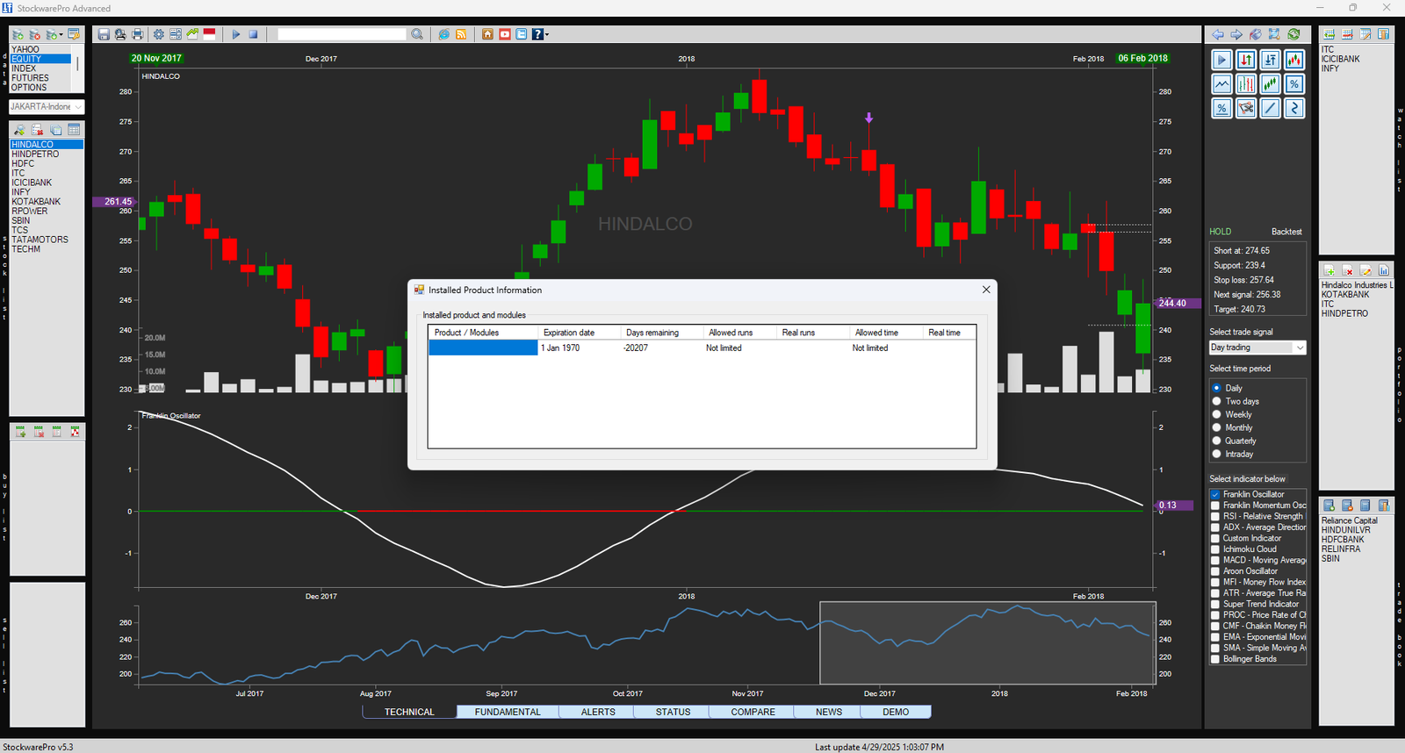The height and width of the screenshot is (753, 1405).
Task: Click the search input field in toolbar
Action: (x=342, y=34)
